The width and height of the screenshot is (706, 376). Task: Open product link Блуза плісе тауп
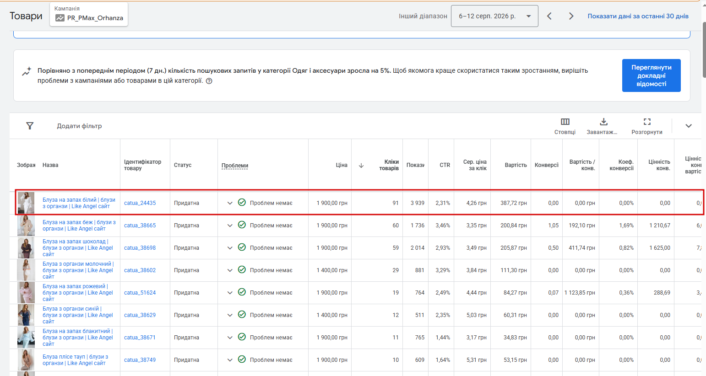pos(76,360)
